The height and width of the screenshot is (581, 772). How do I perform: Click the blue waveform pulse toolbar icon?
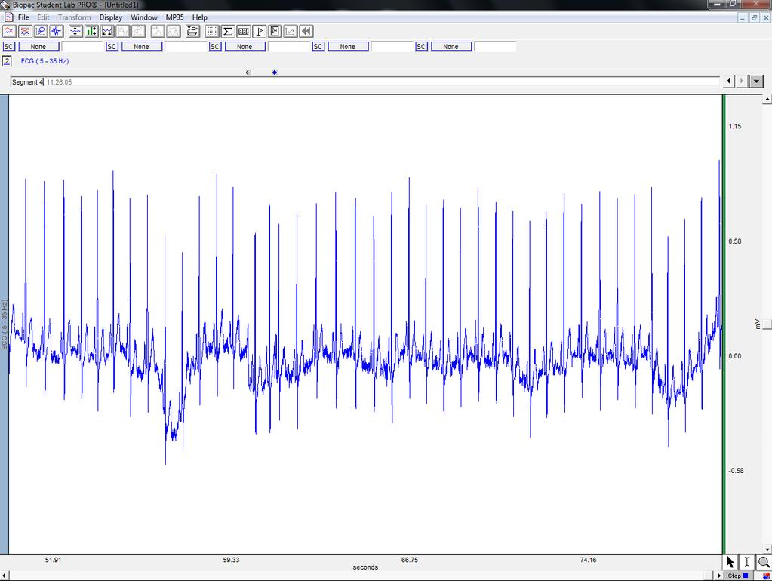pos(57,32)
